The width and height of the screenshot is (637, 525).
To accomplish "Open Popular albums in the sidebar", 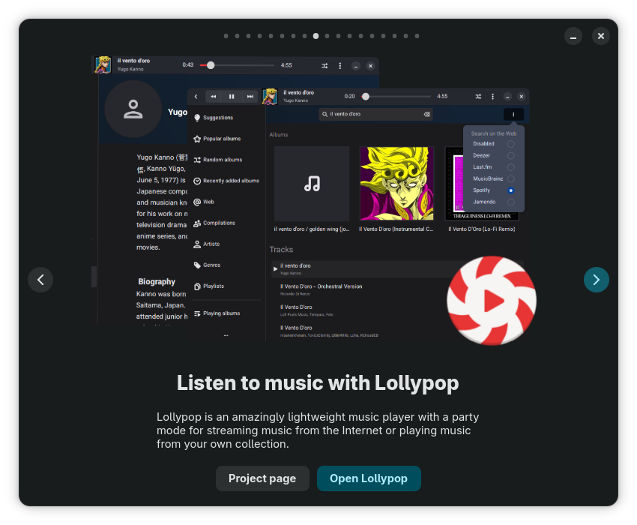I will click(x=221, y=139).
